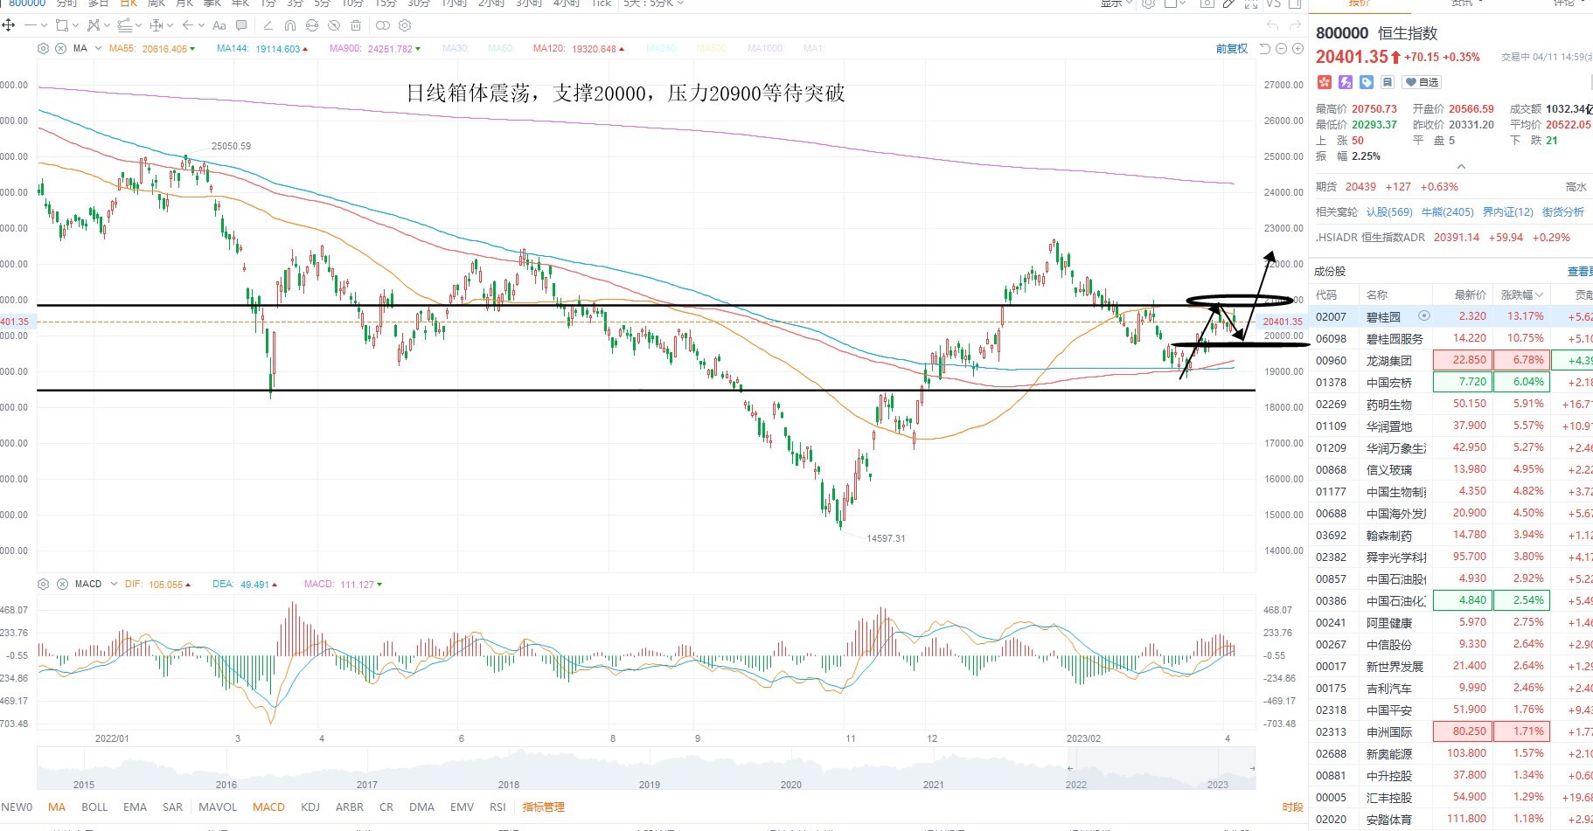Zoom out chart with minus circle icon
Viewport: 1593px width, 831px height.
(1281, 49)
